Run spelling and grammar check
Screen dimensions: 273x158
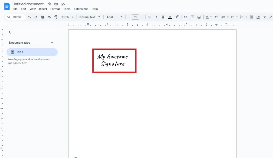point(49,17)
